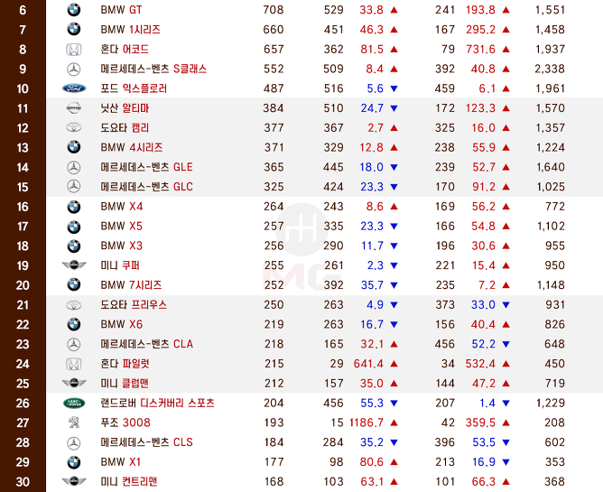603x492 pixels.
Task: Click the 641.4 percentage for 혼다 파일럿
Action: coord(368,364)
